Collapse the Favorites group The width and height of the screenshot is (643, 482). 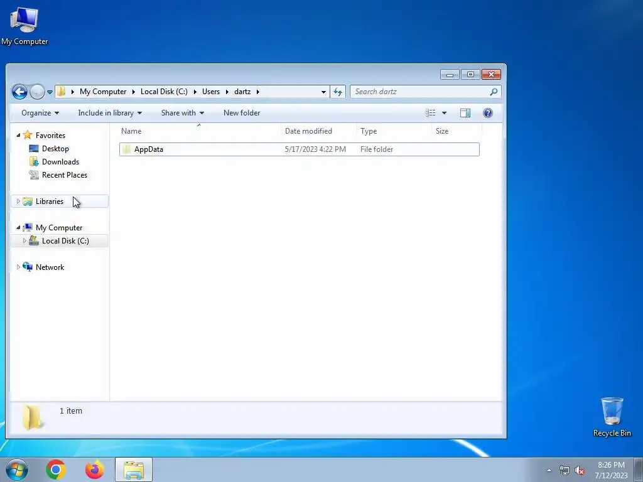click(x=18, y=135)
